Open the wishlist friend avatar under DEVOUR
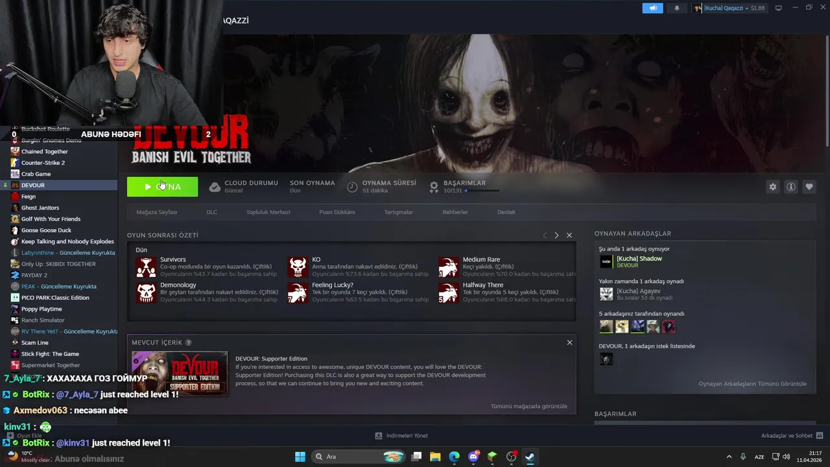The height and width of the screenshot is (467, 830). click(x=606, y=359)
